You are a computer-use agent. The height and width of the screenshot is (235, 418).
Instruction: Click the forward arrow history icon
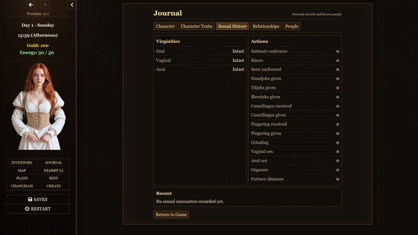44,5
